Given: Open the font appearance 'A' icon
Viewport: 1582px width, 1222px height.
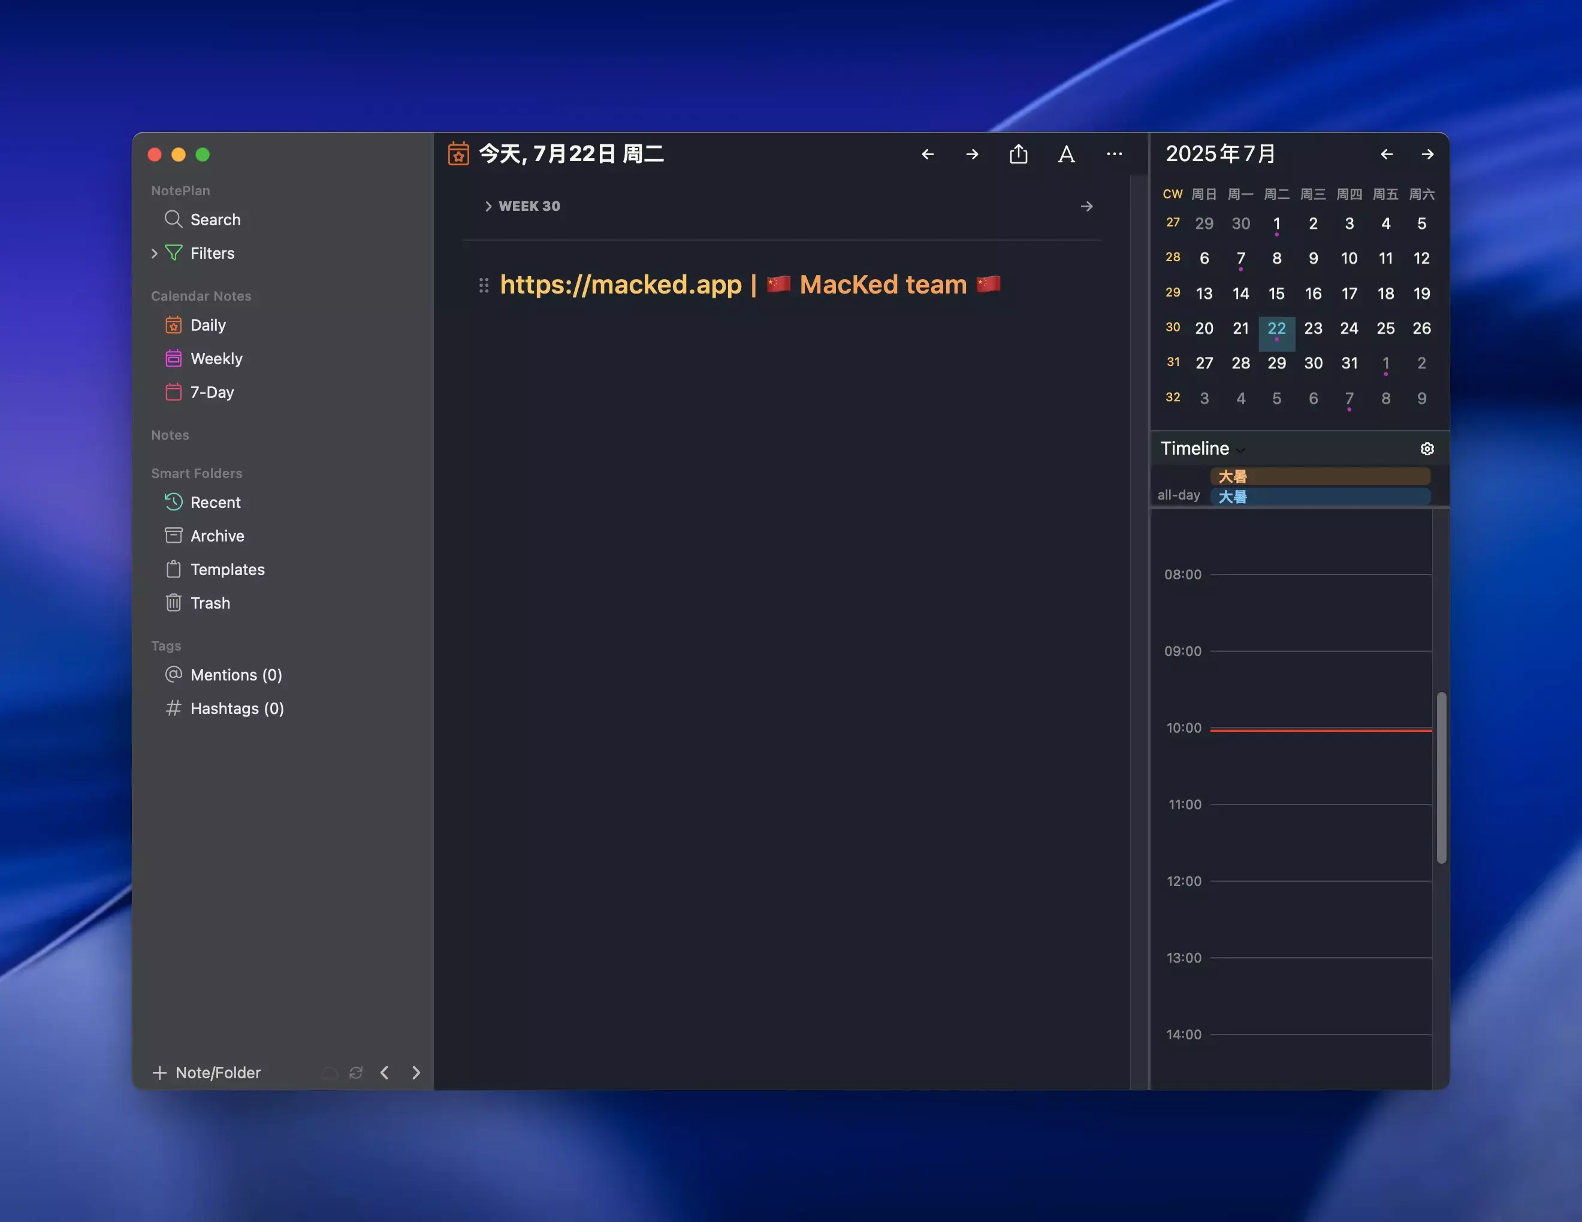Looking at the screenshot, I should pos(1066,154).
